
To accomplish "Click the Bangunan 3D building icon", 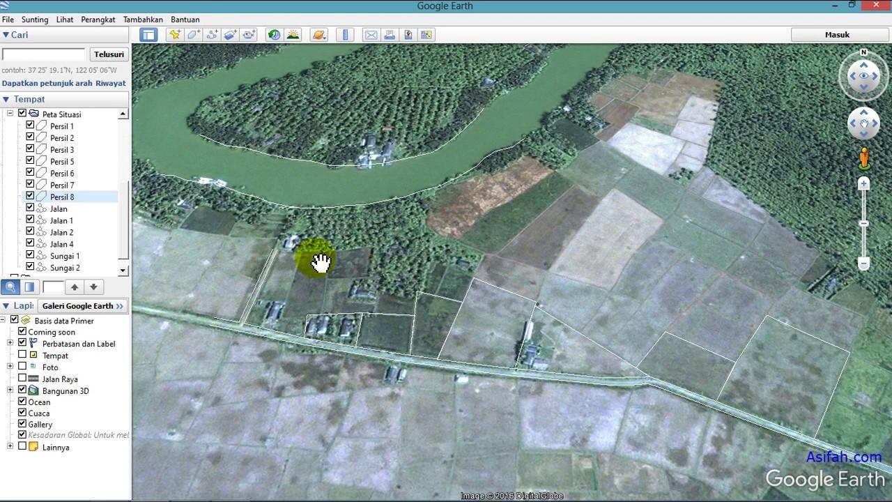I will point(33,390).
